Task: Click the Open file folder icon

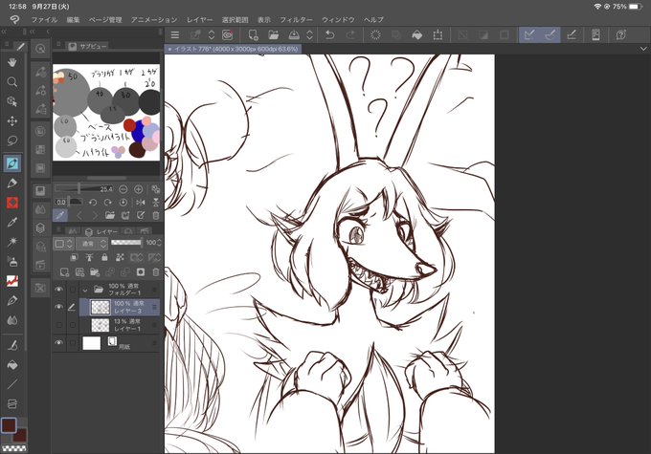Action: point(273,35)
